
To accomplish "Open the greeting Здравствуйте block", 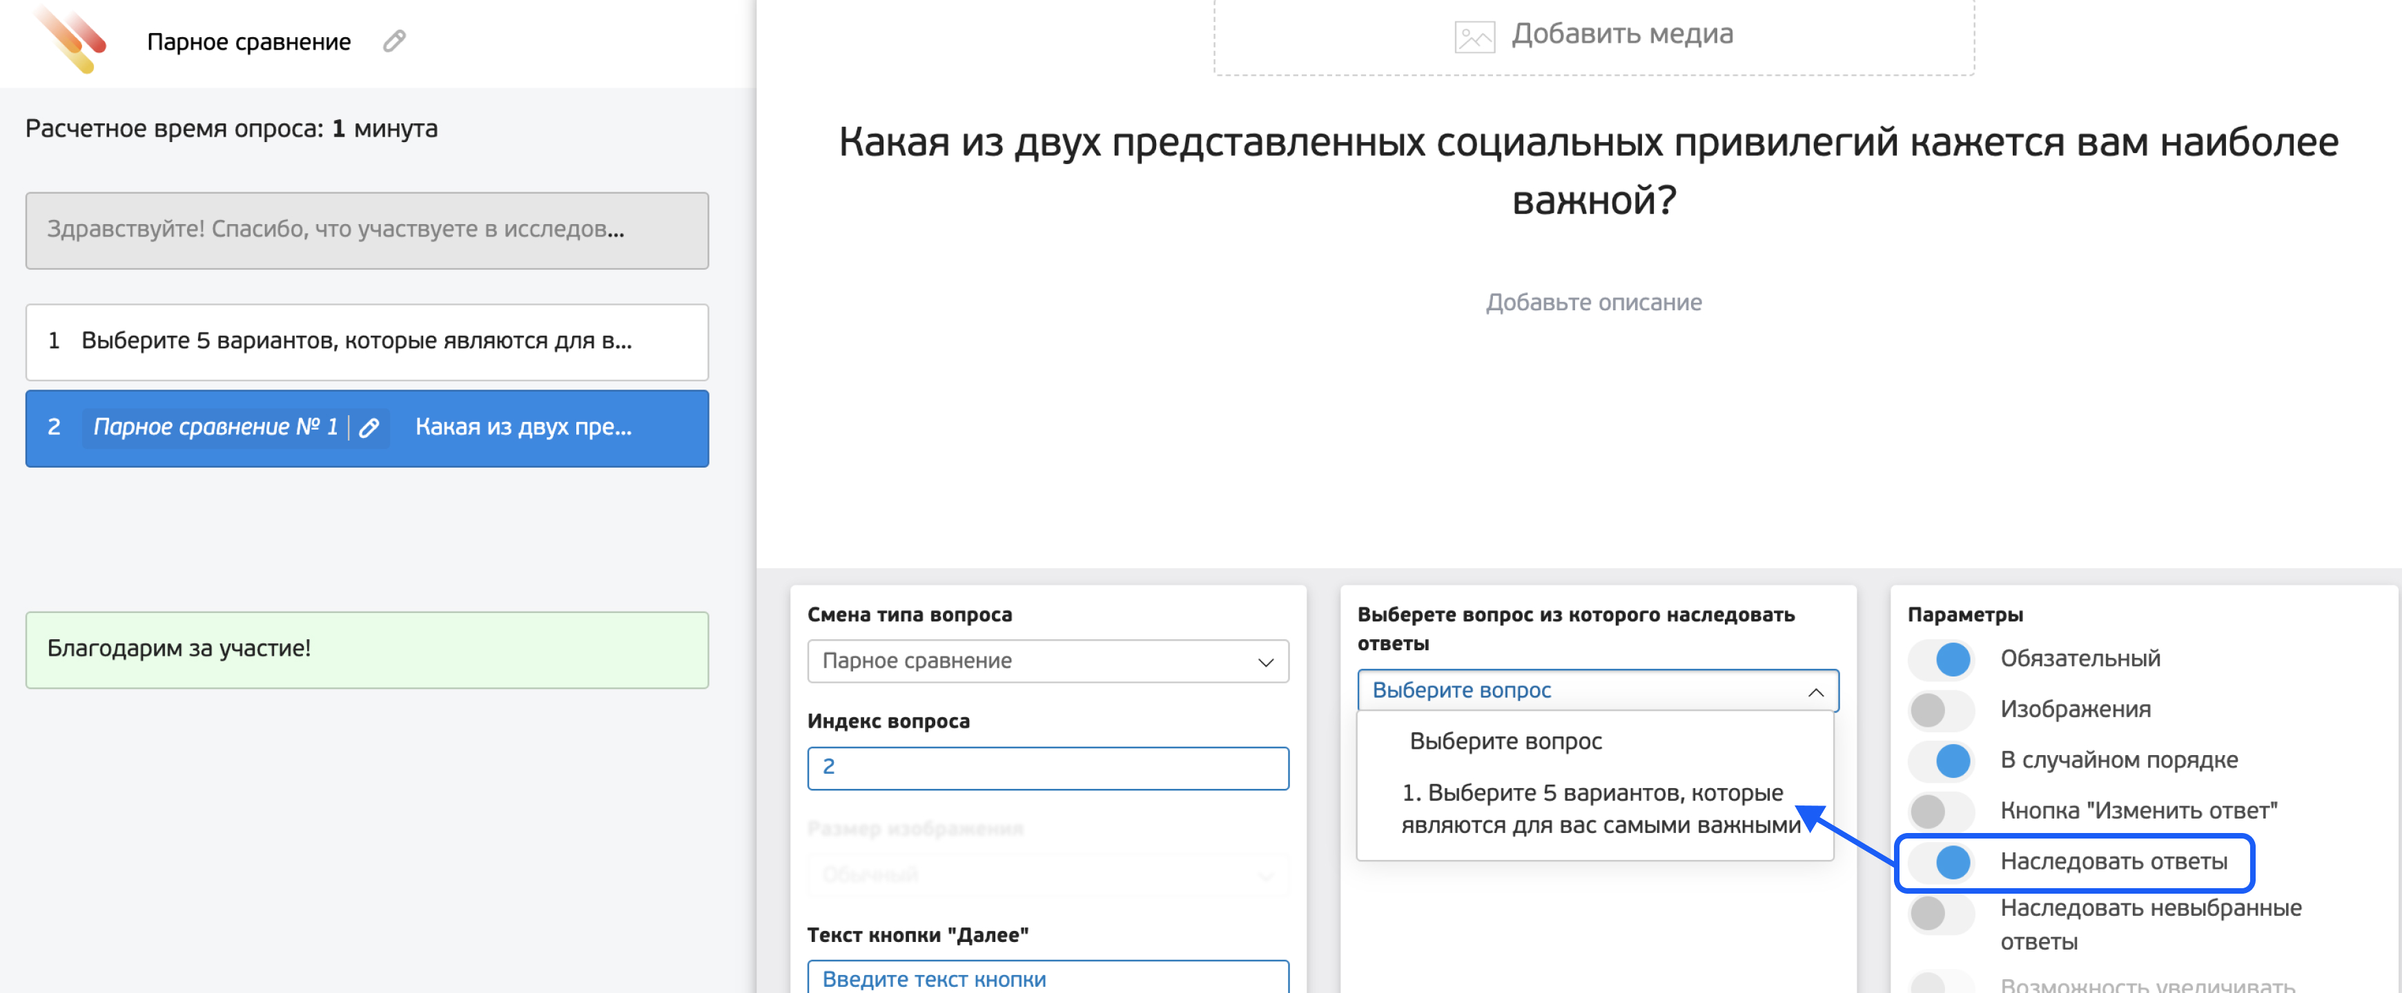I will tap(367, 230).
